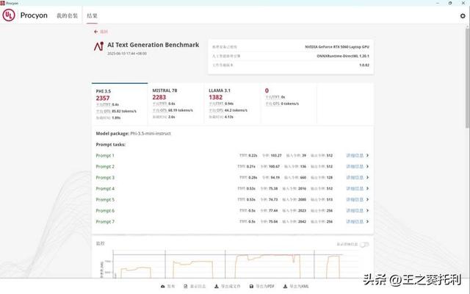
Task: Expand Prompt 5 details chevron
Action: [367, 199]
